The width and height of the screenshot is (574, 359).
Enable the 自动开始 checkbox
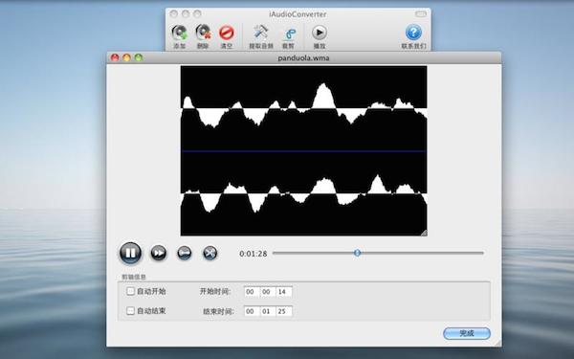click(x=130, y=291)
